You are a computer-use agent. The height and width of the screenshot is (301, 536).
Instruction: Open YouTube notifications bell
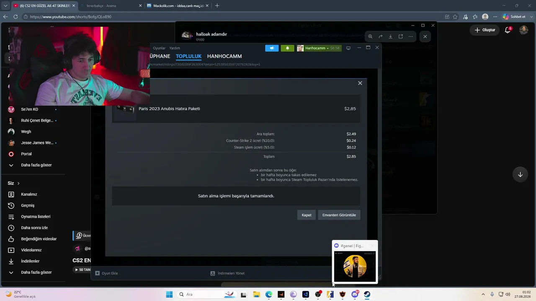point(508,30)
